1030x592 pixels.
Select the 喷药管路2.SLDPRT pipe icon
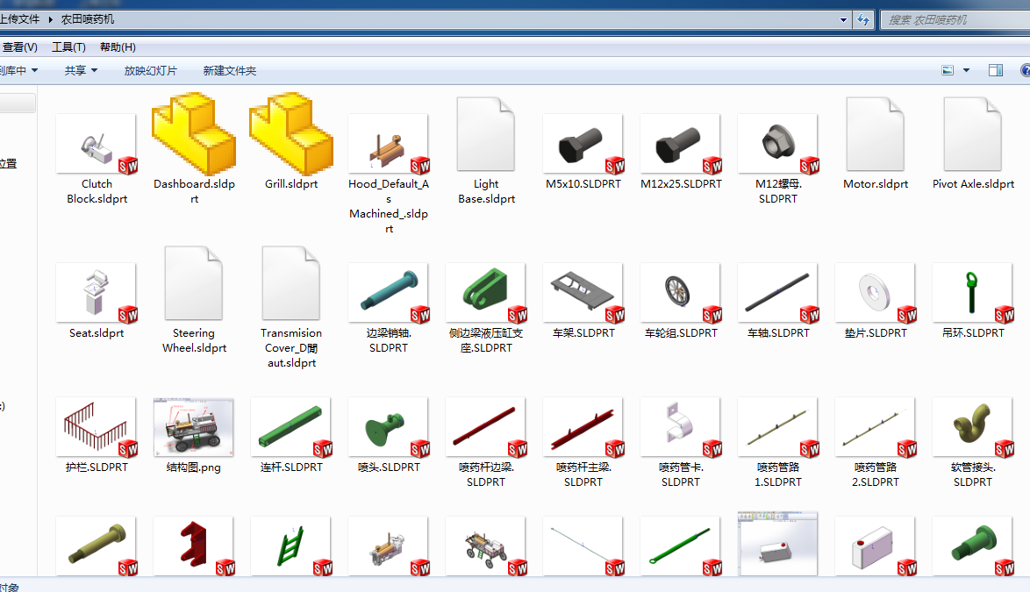pos(876,426)
